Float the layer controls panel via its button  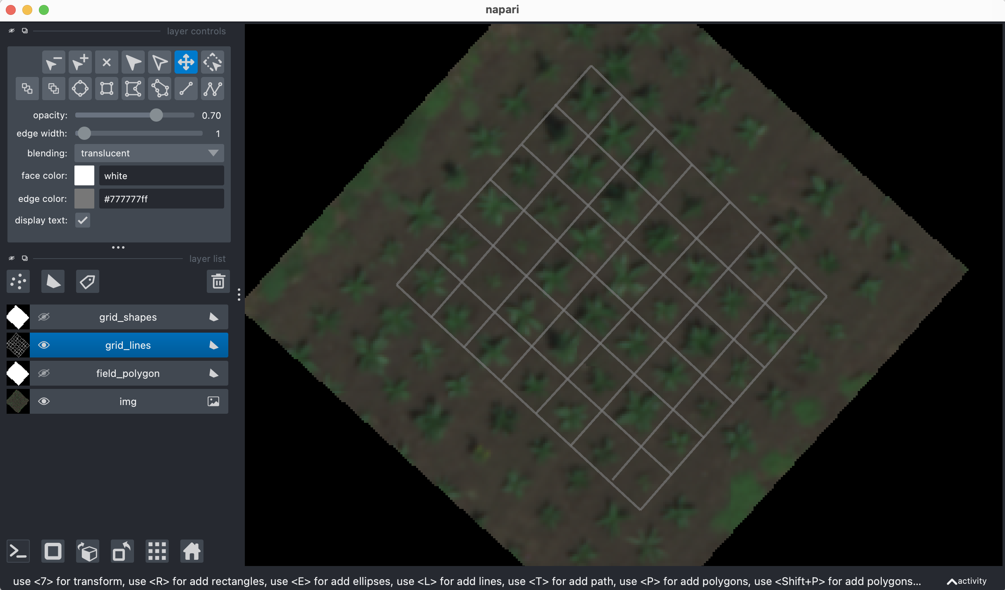tap(25, 31)
